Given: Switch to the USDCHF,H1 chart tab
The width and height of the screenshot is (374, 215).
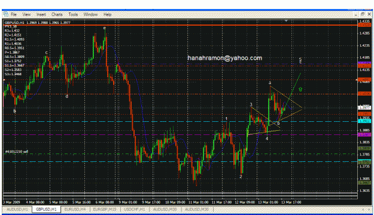Looking at the screenshot, I should tap(135, 210).
